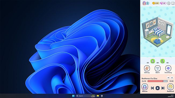
Task: Close the game side panel
Action: point(173,3)
